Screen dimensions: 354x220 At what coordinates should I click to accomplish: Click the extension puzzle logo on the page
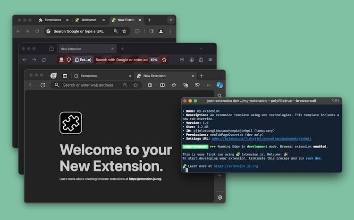pos(71,123)
